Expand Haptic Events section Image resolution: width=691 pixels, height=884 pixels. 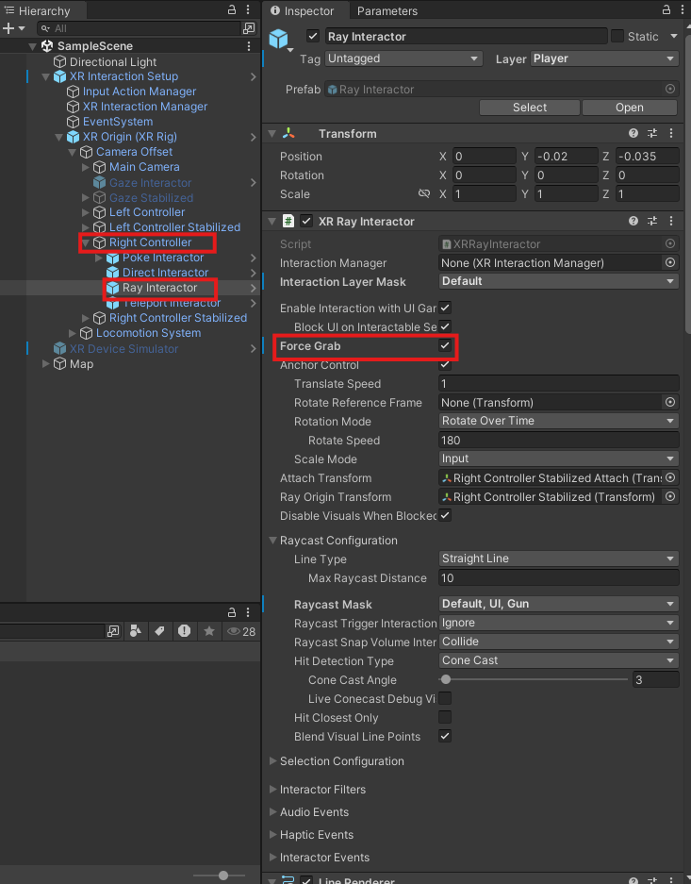(x=273, y=834)
